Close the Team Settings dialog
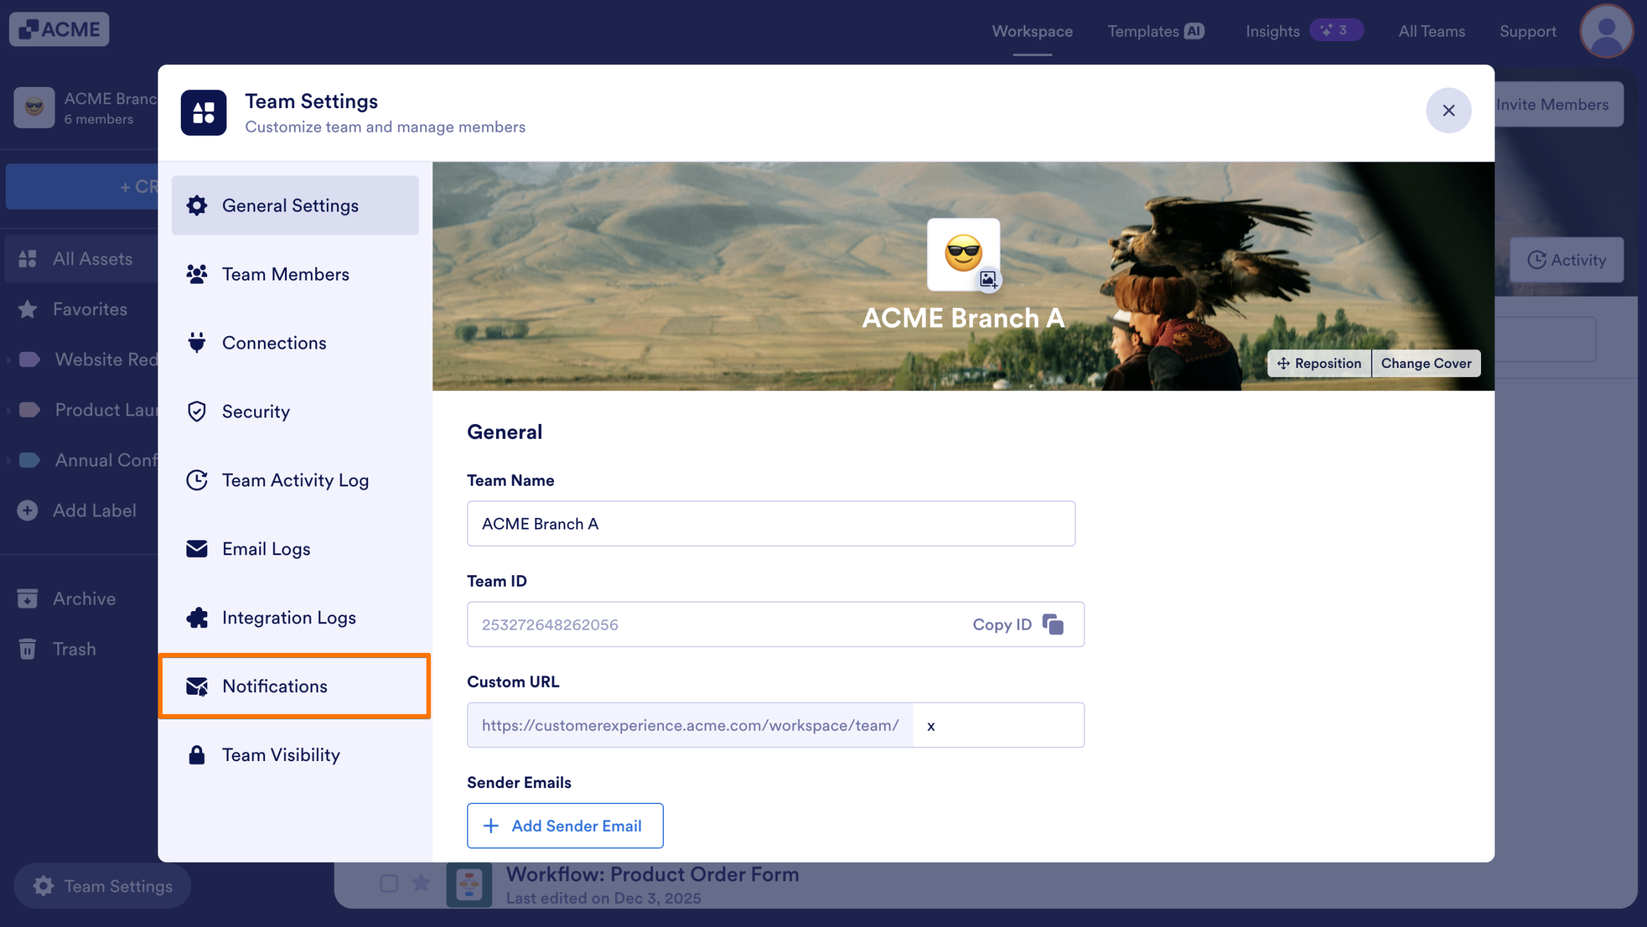 1449,111
